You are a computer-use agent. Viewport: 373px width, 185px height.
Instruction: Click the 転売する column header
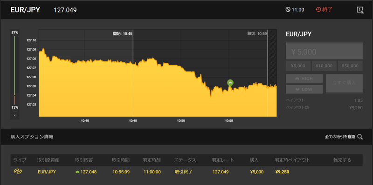pos(342,160)
